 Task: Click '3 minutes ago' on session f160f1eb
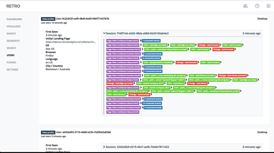tap(251, 33)
